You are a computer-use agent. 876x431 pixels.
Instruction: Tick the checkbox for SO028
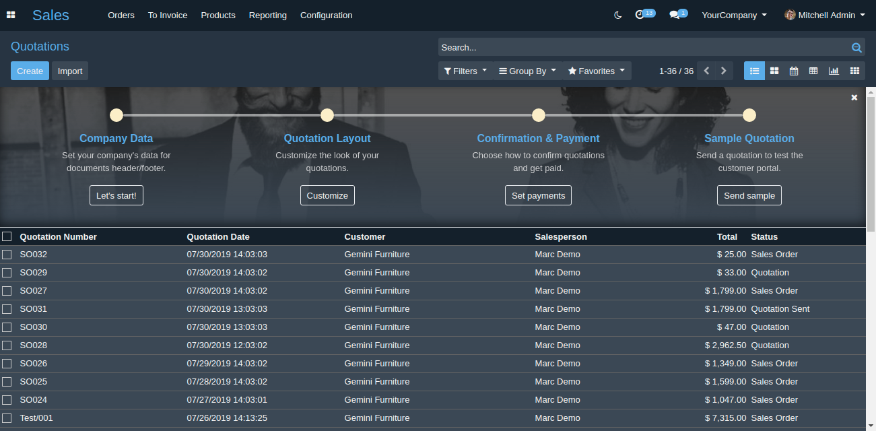pyautogui.click(x=7, y=345)
